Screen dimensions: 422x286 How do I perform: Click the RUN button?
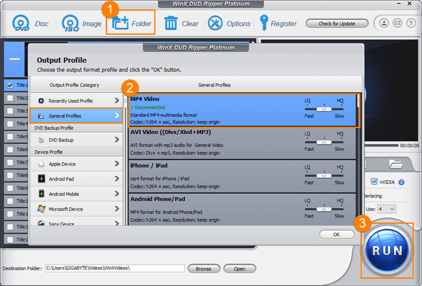(387, 250)
